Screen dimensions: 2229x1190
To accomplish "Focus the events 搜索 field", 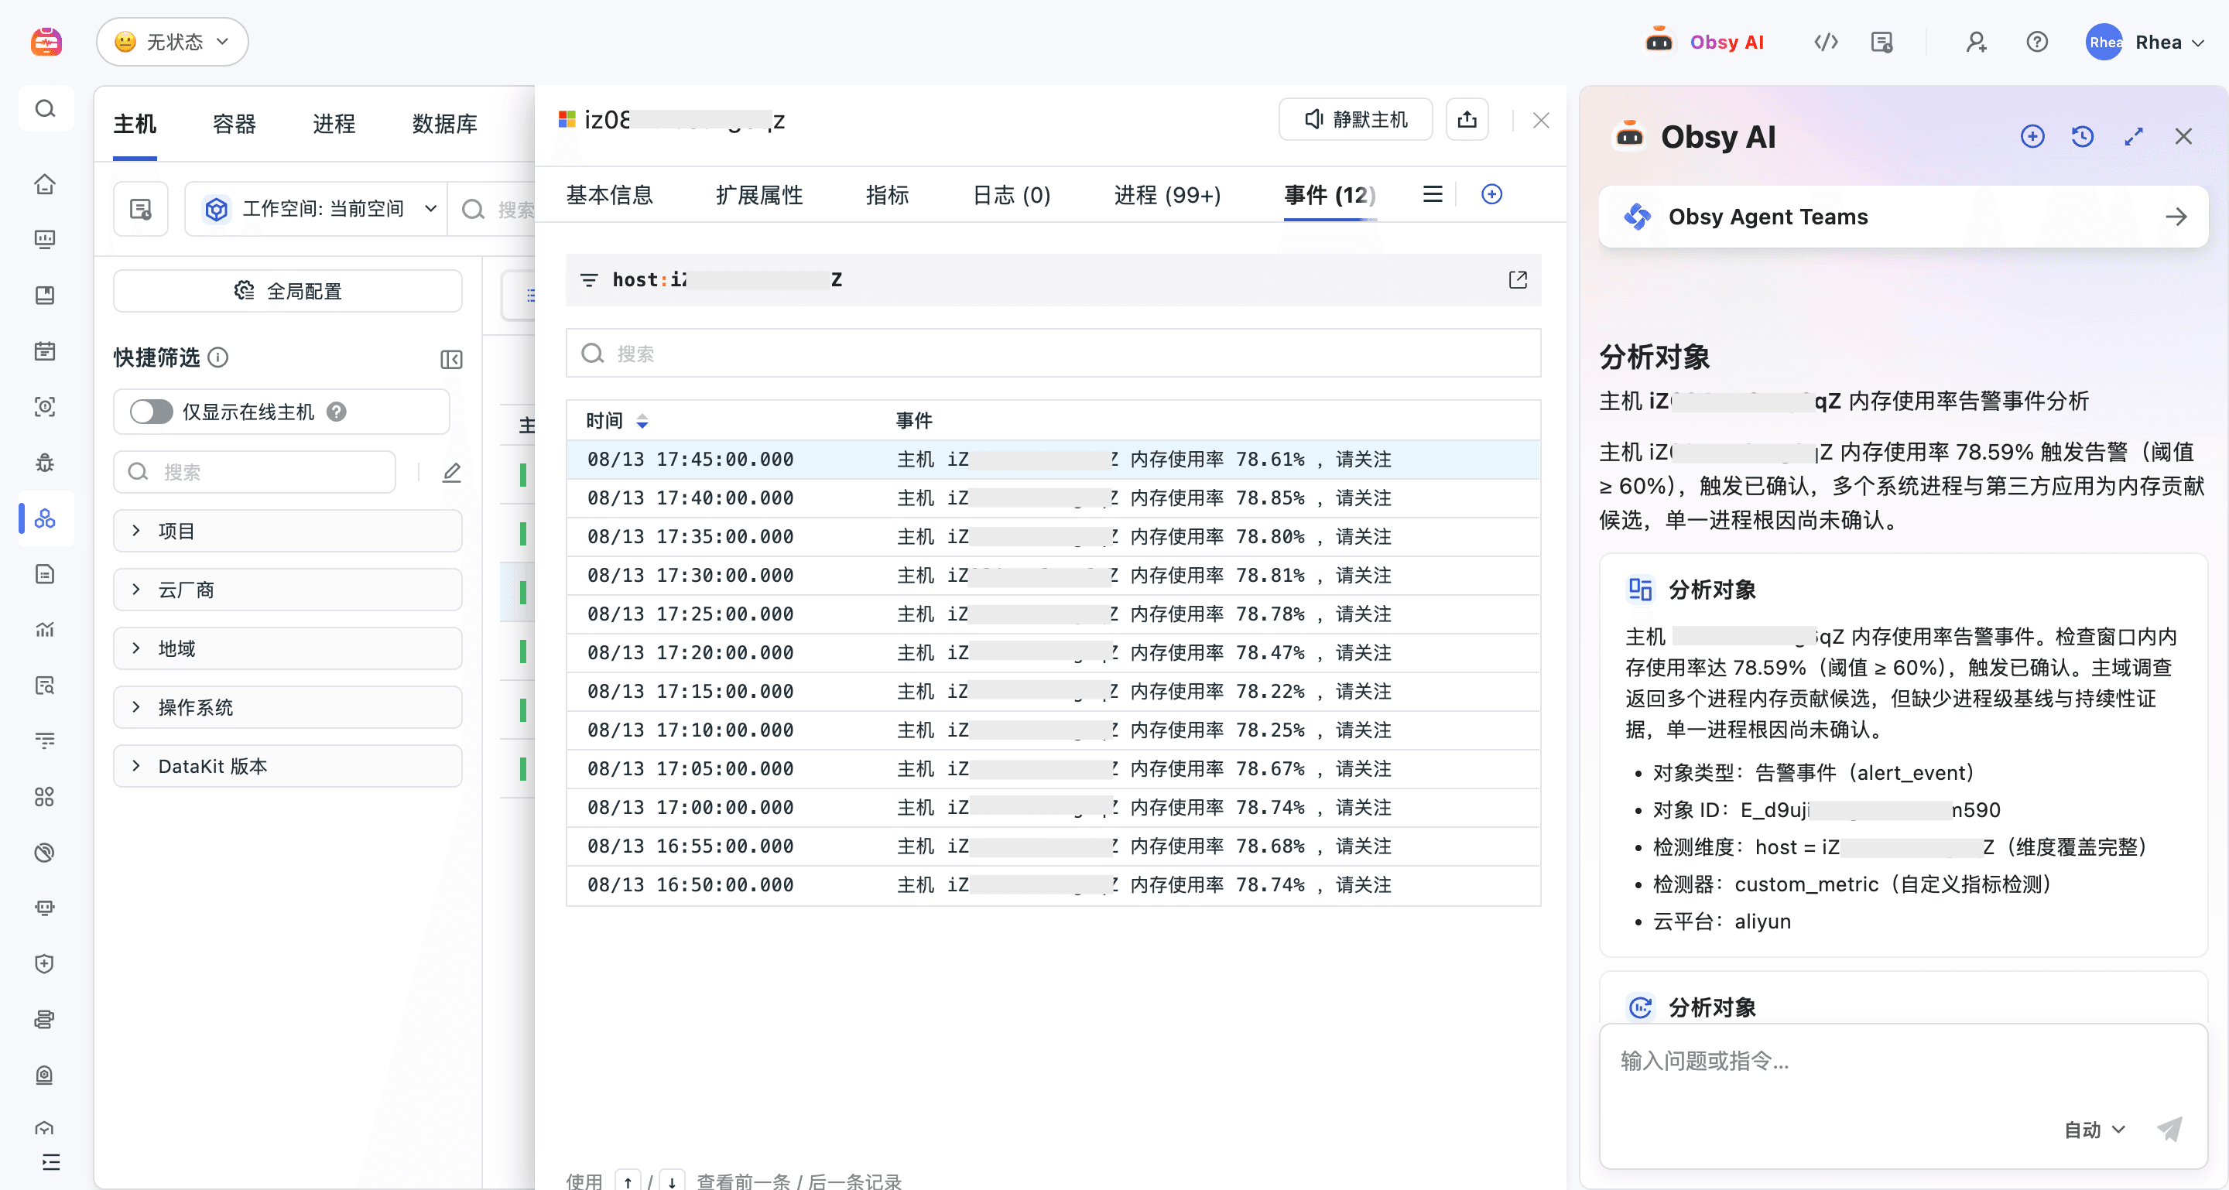I will tap(1053, 354).
